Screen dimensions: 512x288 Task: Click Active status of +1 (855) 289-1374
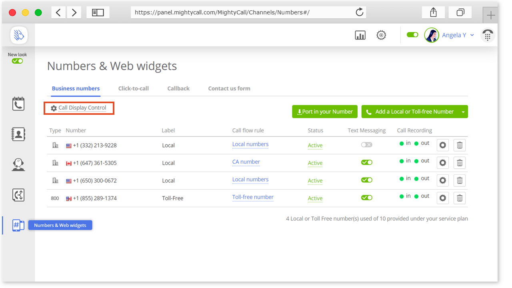pos(315,198)
